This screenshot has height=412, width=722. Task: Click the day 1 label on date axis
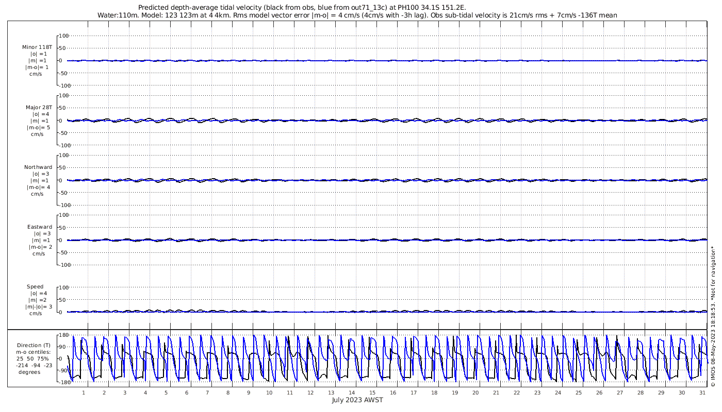(x=84, y=392)
